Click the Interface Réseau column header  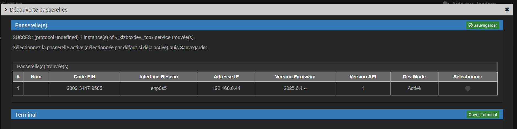[158, 77]
